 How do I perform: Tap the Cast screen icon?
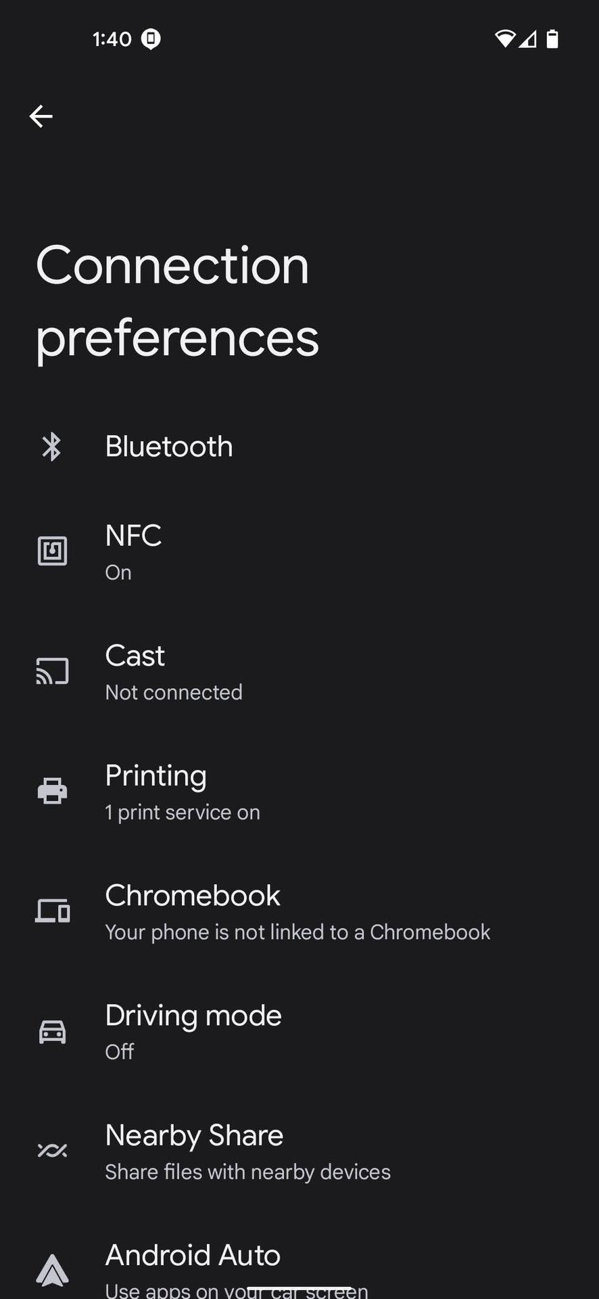pos(52,671)
